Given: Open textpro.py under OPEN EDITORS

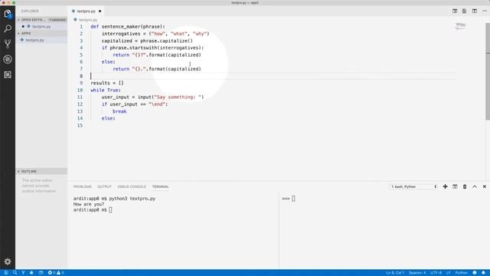Looking at the screenshot, I should coord(41,27).
